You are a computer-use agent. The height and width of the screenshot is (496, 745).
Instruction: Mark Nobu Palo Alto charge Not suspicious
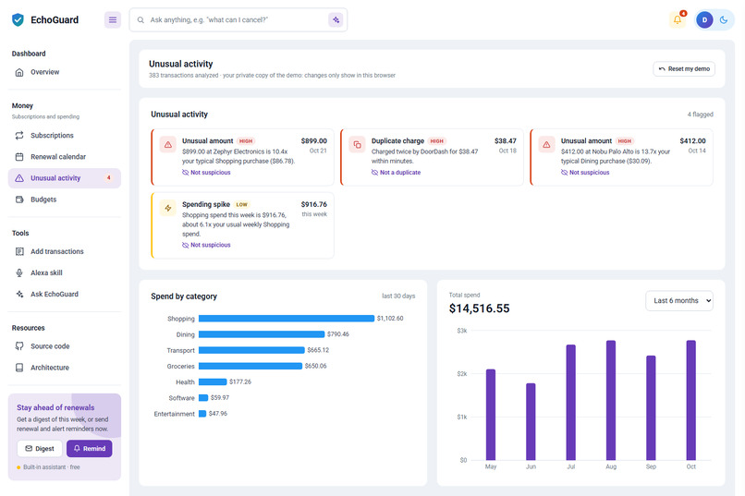click(x=585, y=173)
